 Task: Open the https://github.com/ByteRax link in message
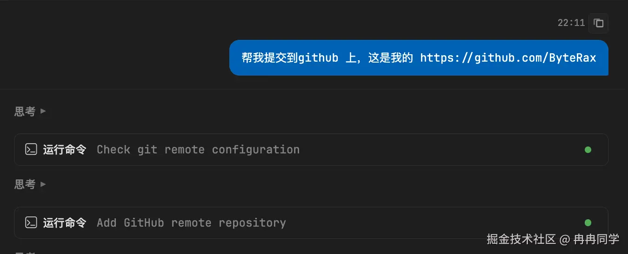click(508, 58)
